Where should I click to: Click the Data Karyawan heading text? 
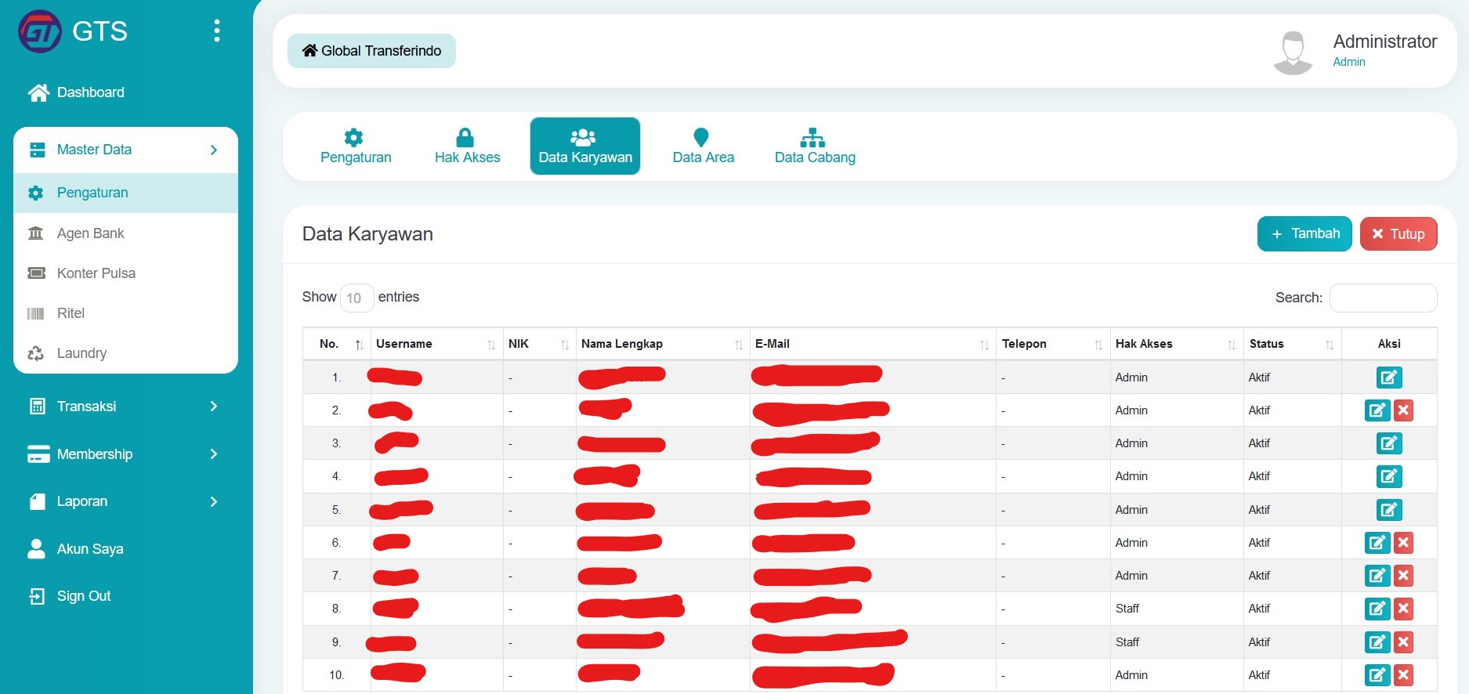point(367,234)
